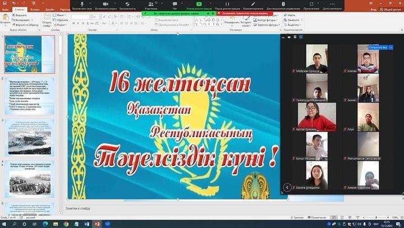Toggle italic formatting in font group
The width and height of the screenshot is (404, 228).
78,24
